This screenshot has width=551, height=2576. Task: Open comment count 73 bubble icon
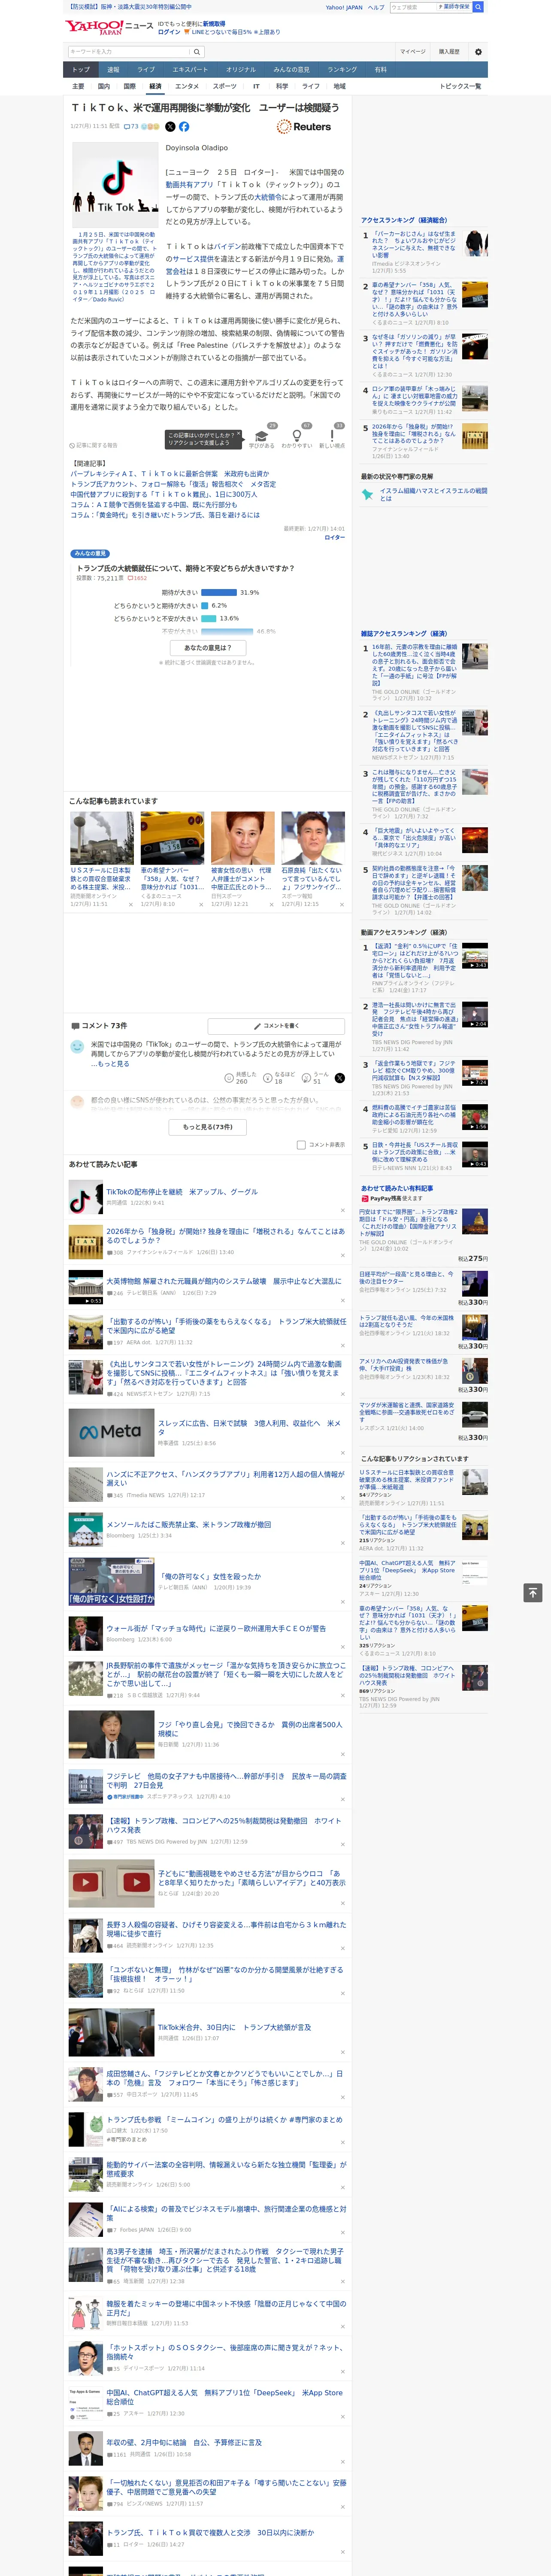click(x=131, y=127)
